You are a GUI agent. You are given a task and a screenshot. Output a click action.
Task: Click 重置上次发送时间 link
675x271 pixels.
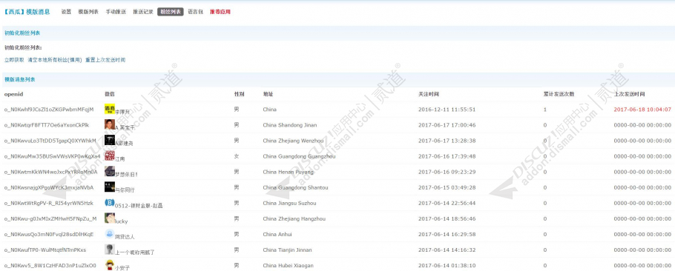click(105, 60)
